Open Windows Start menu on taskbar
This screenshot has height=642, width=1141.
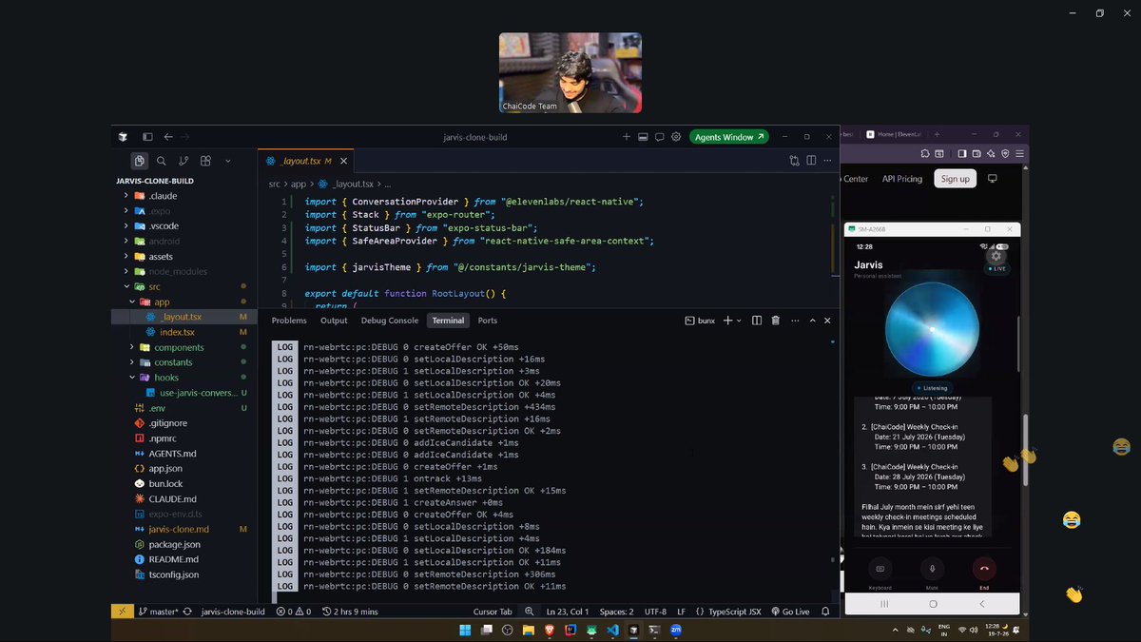(x=465, y=630)
